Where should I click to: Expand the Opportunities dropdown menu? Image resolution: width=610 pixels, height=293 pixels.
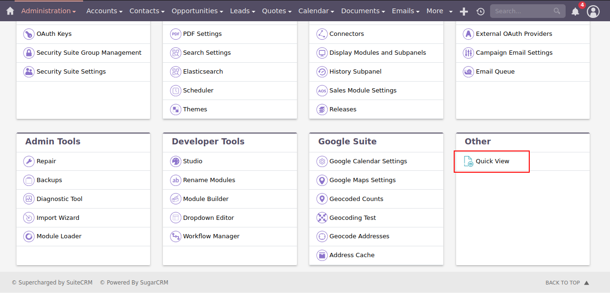(197, 11)
